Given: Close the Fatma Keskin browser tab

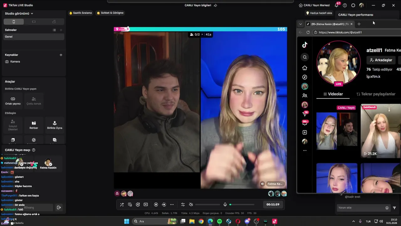Looking at the screenshot, I should [x=352, y=24].
